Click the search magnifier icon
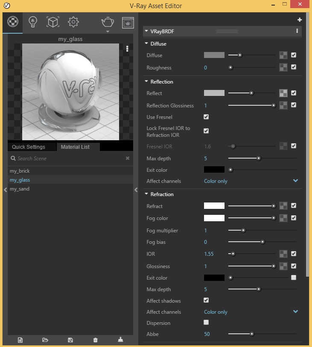 click(x=13, y=158)
